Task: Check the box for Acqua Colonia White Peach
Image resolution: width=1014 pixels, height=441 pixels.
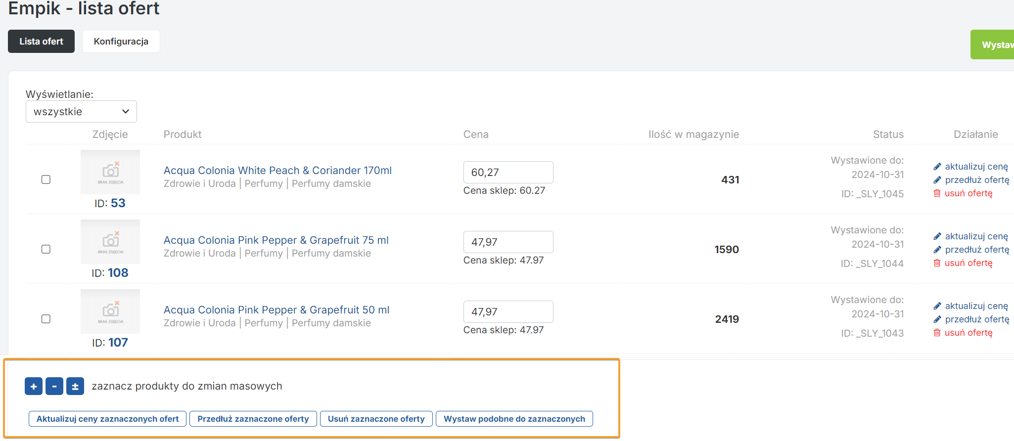Action: 46,179
